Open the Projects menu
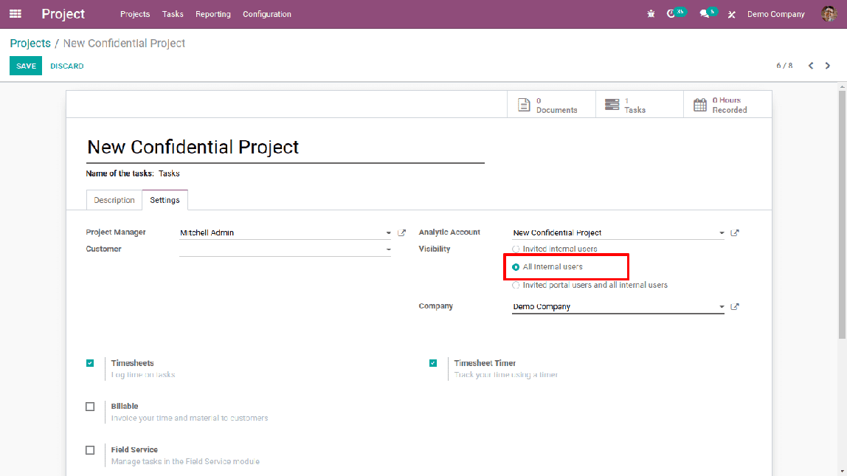This screenshot has height=476, width=847. pos(135,14)
